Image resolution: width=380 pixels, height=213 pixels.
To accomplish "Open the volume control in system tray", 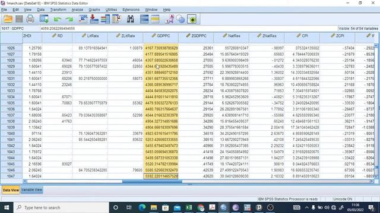I will (327, 208).
